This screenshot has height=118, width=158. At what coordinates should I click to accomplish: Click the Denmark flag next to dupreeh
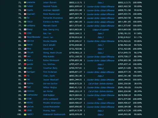25,14
